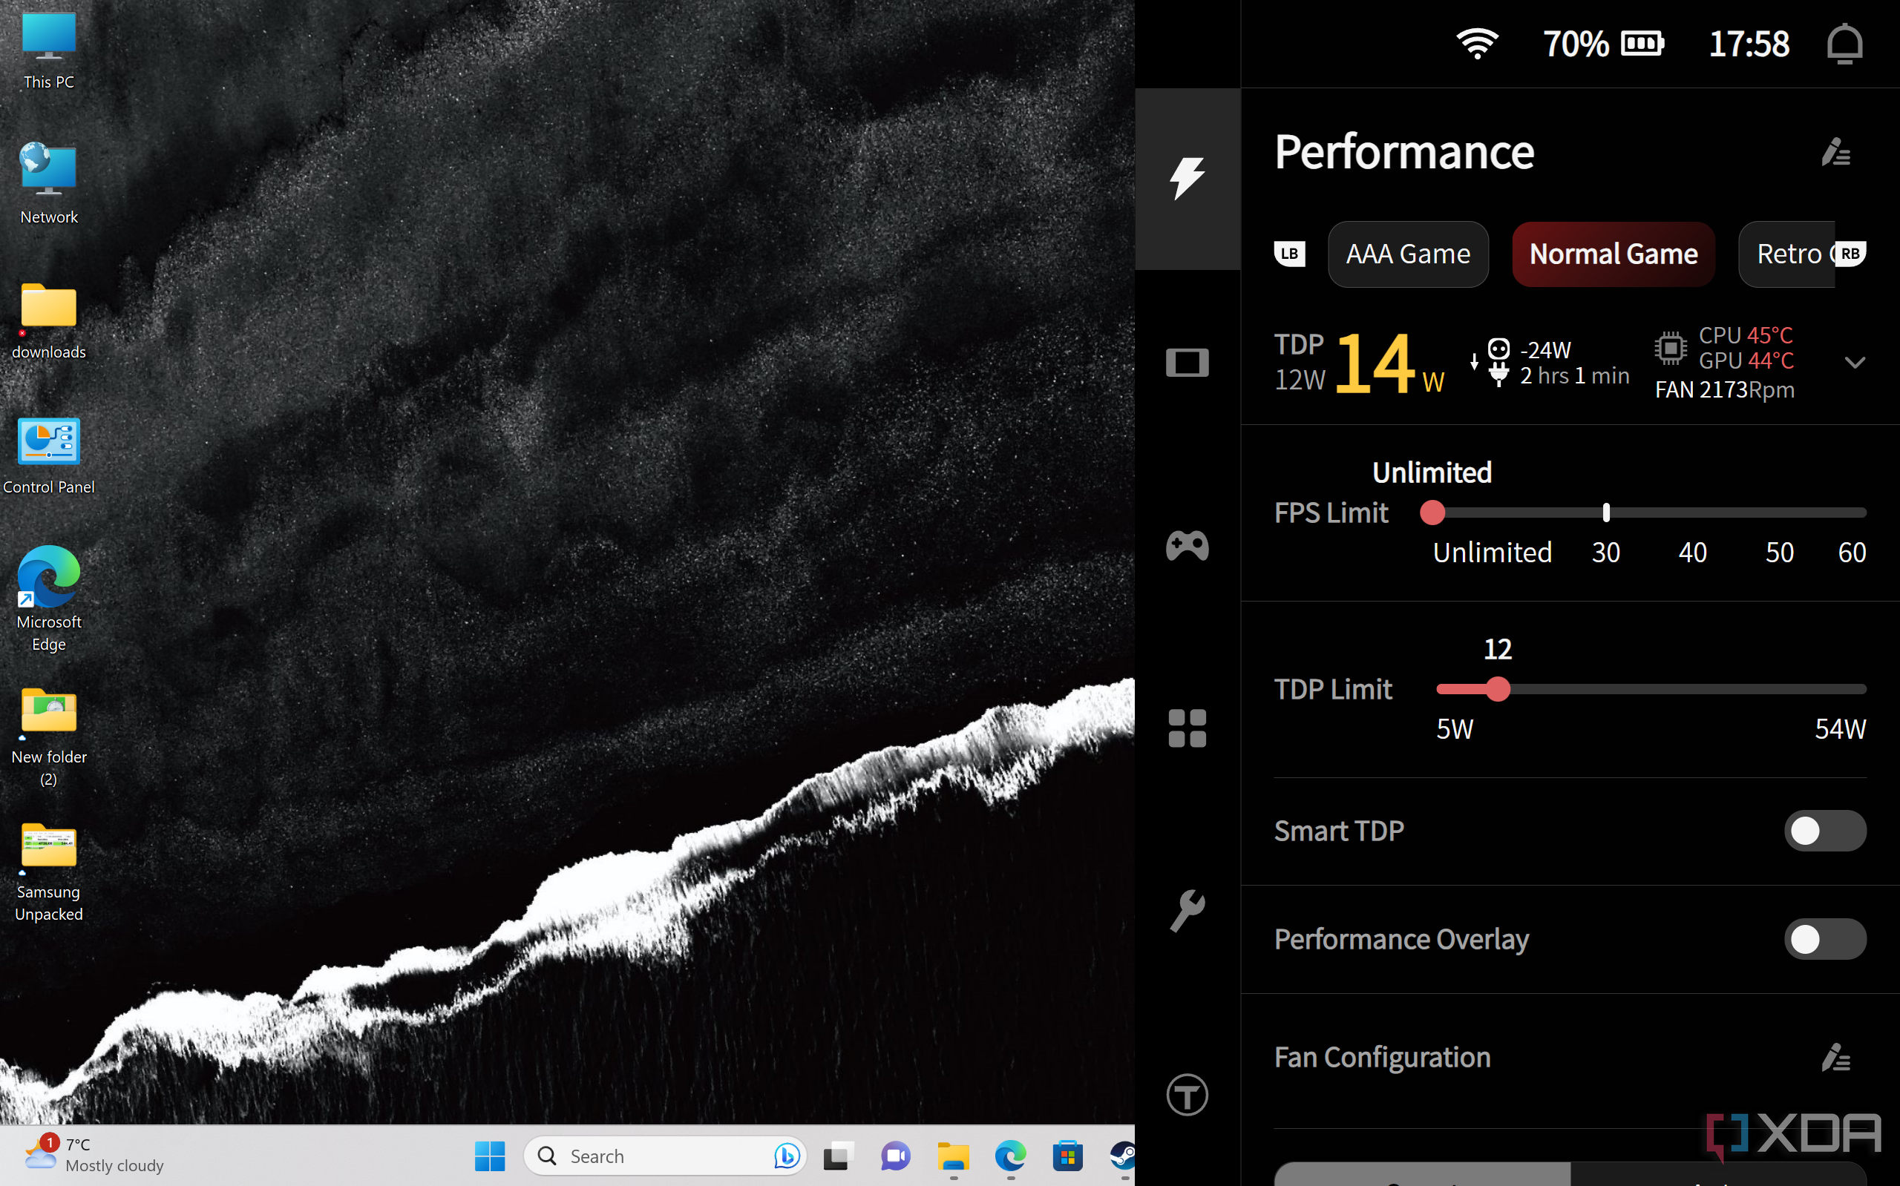Select the Retro Game profile
The height and width of the screenshot is (1186, 1900).
(1787, 254)
